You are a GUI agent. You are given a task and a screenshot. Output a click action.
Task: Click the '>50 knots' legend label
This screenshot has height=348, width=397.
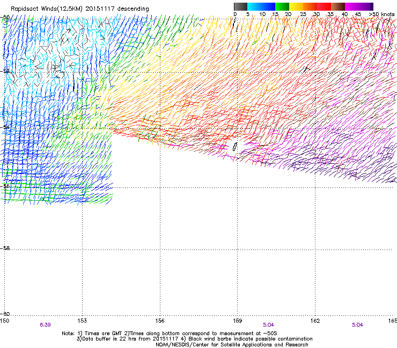(x=381, y=14)
